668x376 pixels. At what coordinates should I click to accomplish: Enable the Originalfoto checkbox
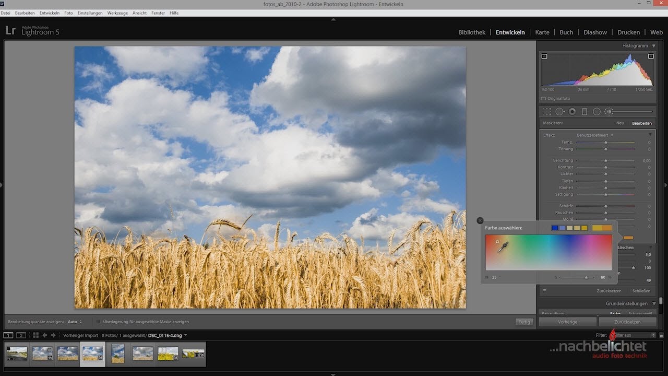[x=543, y=98]
